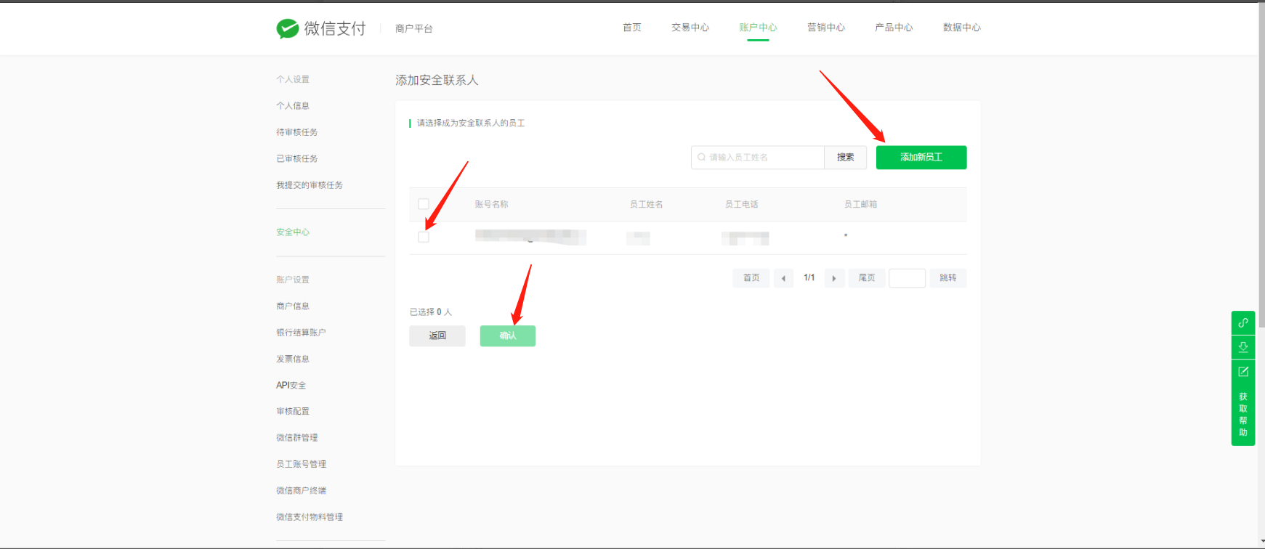1265x549 pixels.
Task: Check the employee row checkbox
Action: pyautogui.click(x=424, y=237)
